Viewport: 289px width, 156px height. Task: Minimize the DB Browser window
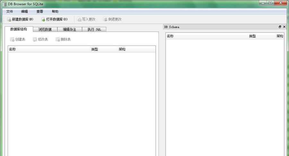point(263,3)
